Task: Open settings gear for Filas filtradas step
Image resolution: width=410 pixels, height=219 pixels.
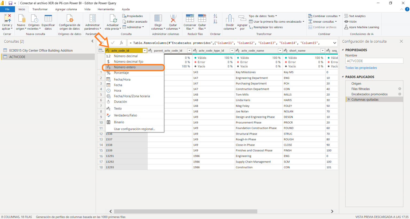Action: (400, 89)
